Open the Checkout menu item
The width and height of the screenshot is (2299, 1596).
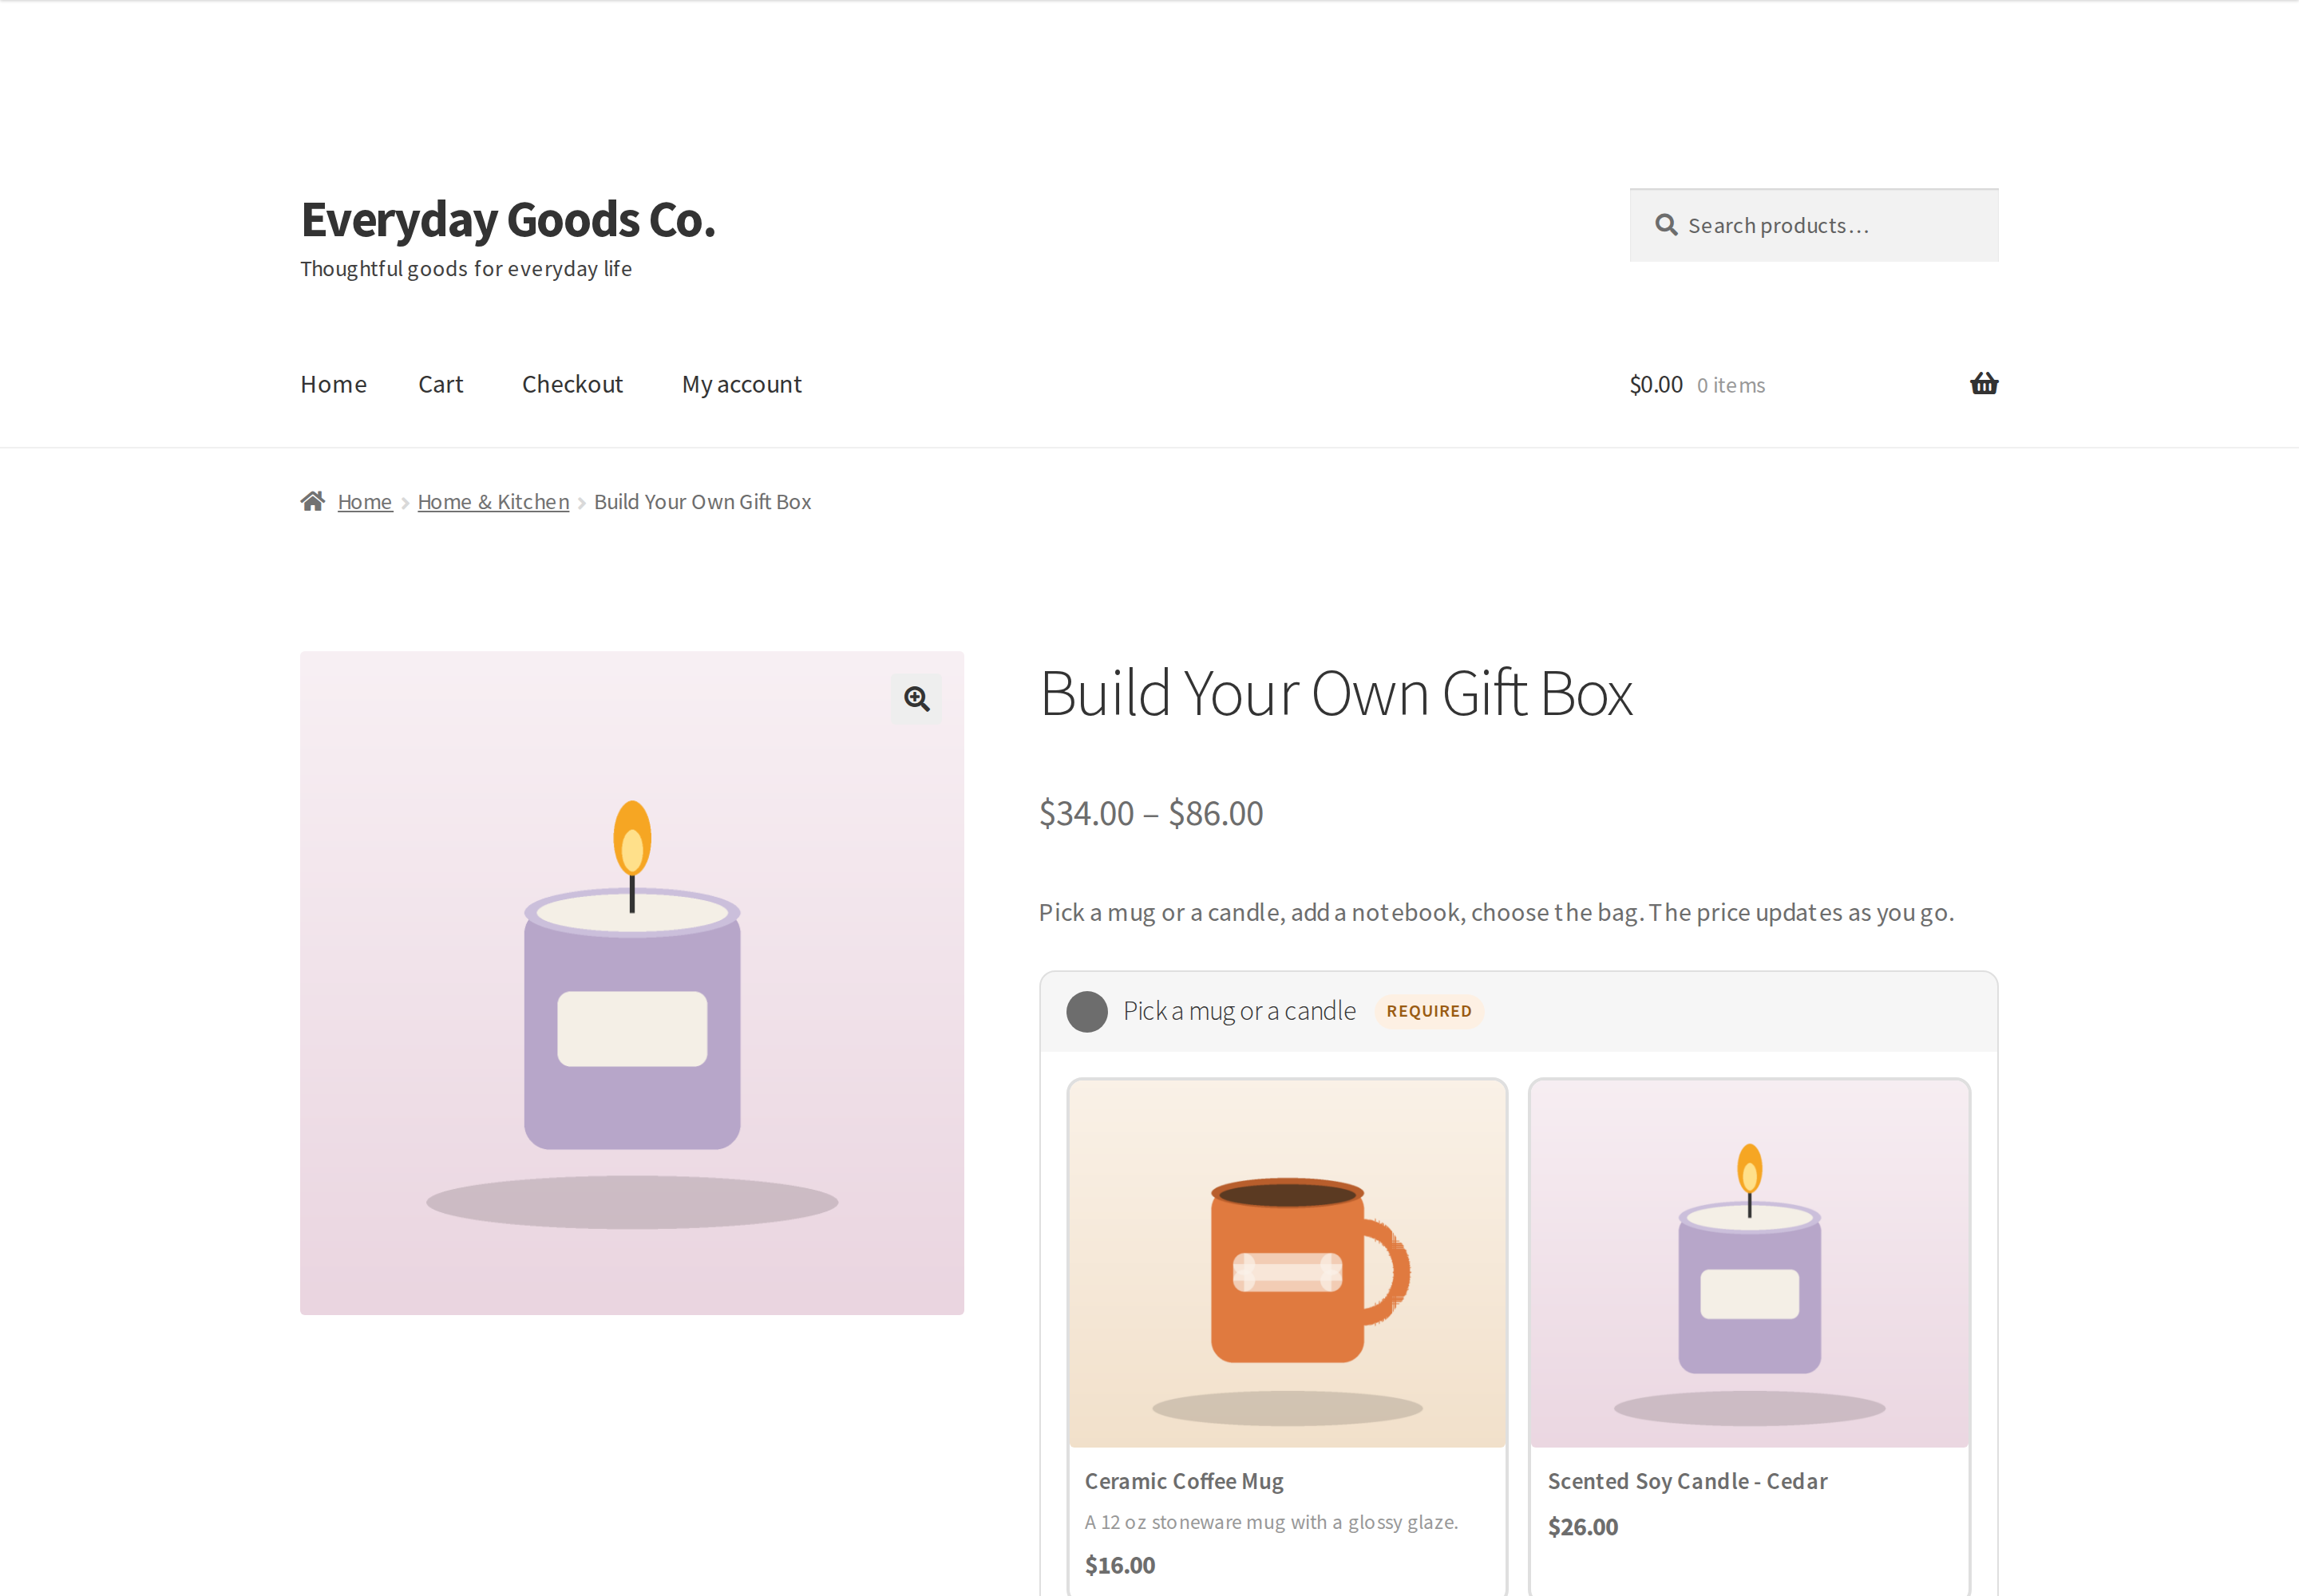click(572, 384)
